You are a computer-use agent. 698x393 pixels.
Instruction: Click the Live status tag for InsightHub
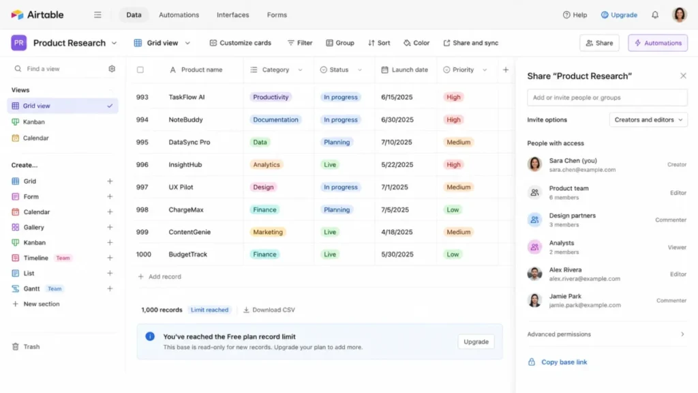tap(330, 165)
